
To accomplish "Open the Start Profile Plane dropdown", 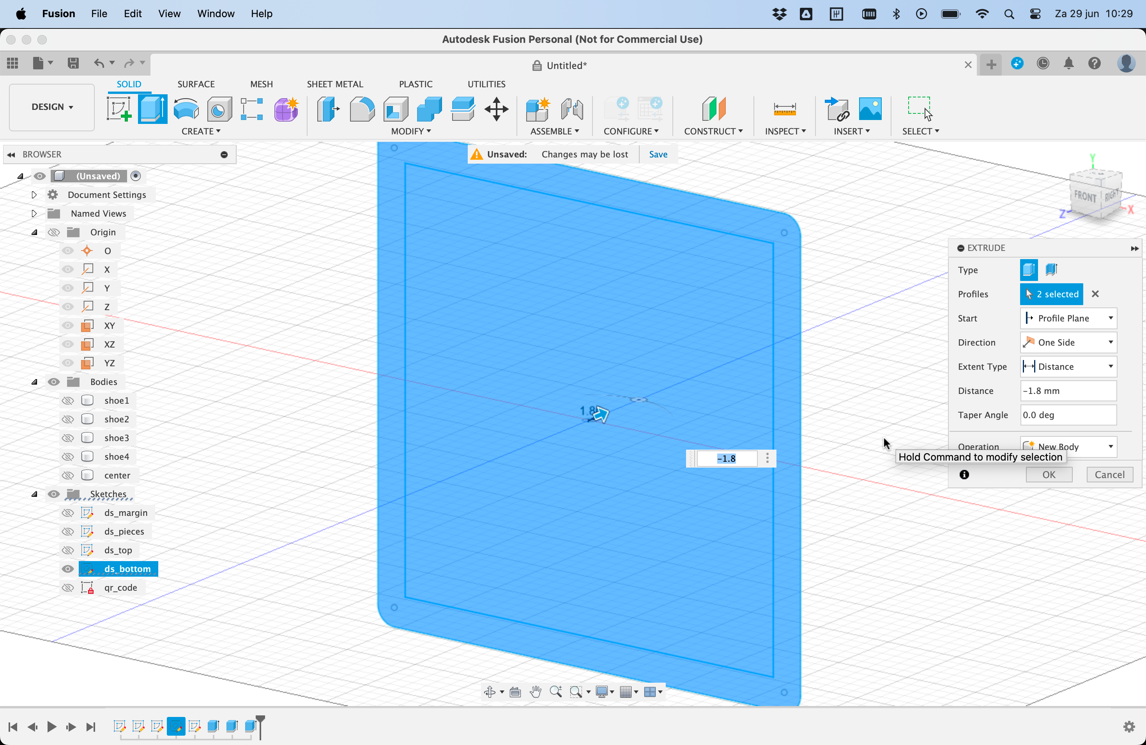I will [x=1068, y=318].
